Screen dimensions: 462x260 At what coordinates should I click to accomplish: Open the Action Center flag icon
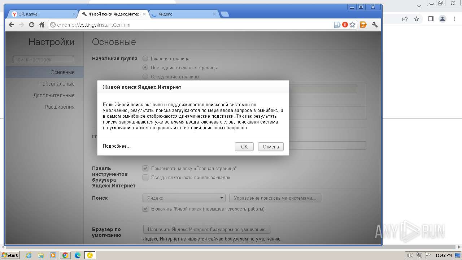(428, 255)
